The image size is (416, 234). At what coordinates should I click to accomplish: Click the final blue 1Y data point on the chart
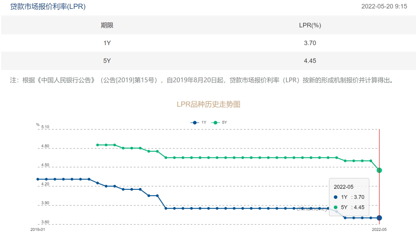(x=379, y=218)
